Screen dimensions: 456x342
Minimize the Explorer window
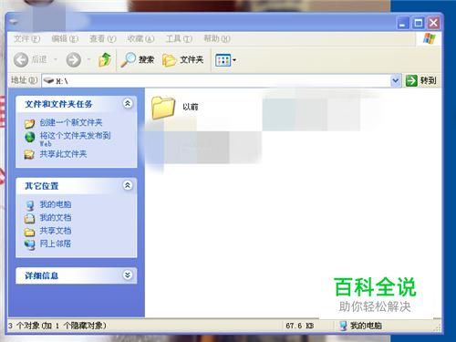coord(403,23)
